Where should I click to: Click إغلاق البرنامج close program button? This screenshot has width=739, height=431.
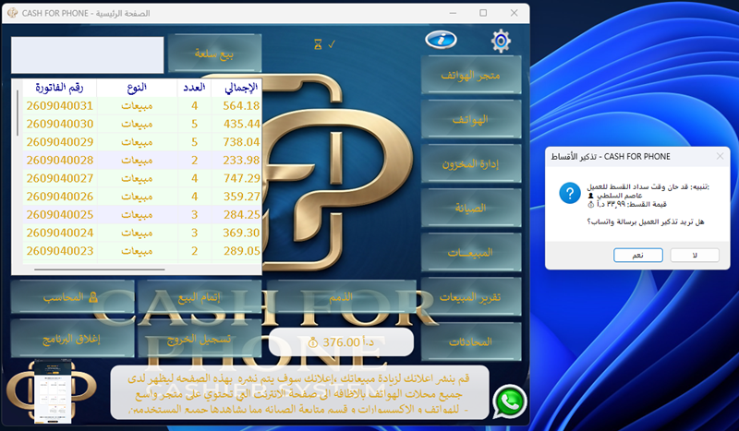tap(72, 339)
